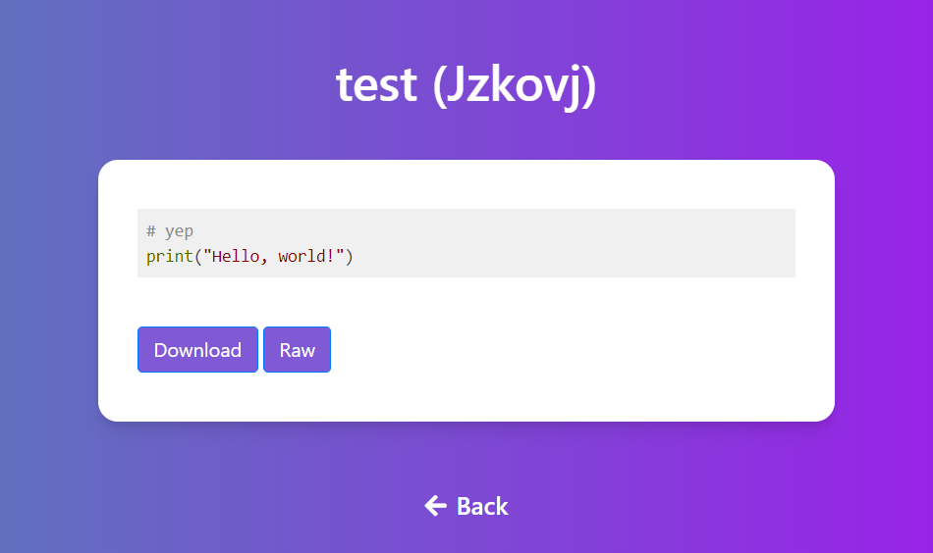Click the empty gray code area right of yep comment
Image resolution: width=933 pixels, height=553 pixels.
(494, 230)
